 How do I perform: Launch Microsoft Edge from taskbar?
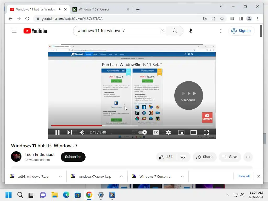coord(66,195)
